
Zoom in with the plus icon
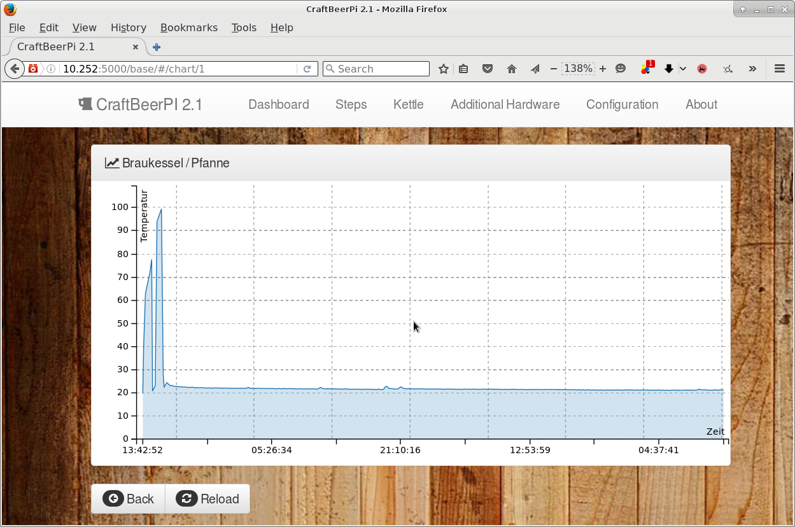[602, 69]
